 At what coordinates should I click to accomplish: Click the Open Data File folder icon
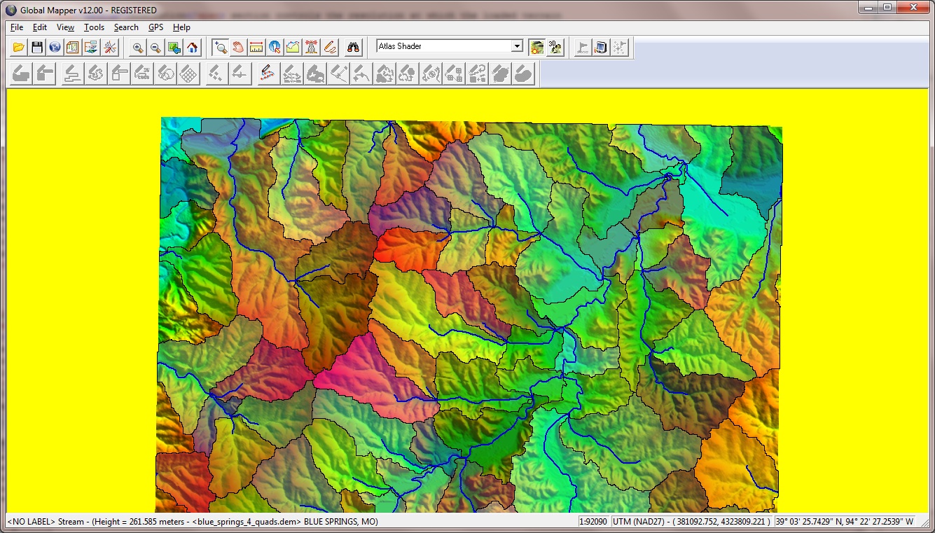[x=19, y=48]
